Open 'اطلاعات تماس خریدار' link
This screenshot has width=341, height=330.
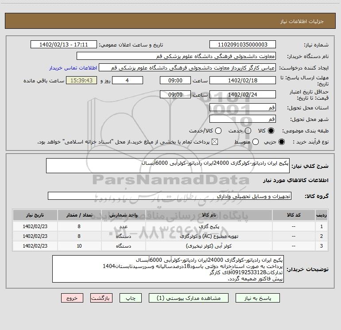[73, 68]
